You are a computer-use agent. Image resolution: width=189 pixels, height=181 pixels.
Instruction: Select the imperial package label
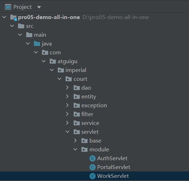[76, 70]
